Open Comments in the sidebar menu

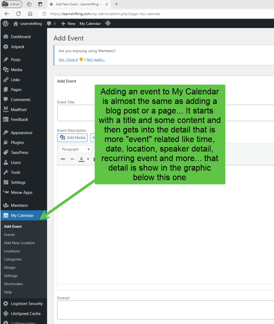(x=23, y=100)
